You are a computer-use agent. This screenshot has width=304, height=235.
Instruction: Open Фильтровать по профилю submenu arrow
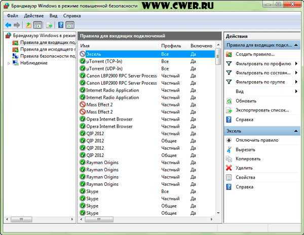point(296,63)
